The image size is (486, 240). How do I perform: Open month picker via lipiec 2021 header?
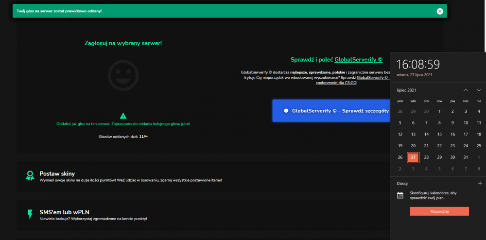(x=406, y=90)
